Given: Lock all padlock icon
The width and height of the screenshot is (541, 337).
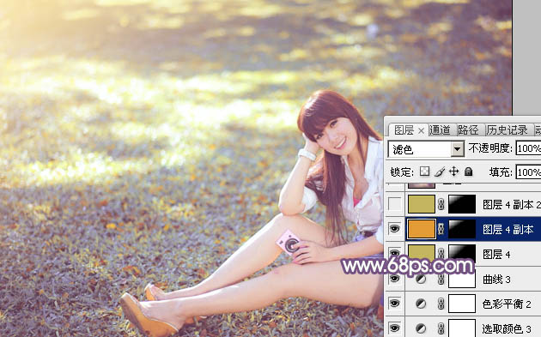Looking at the screenshot, I should [468, 172].
